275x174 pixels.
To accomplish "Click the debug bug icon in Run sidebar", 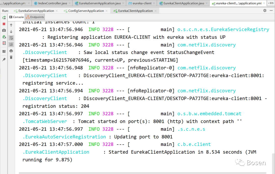I will tap(4, 37).
